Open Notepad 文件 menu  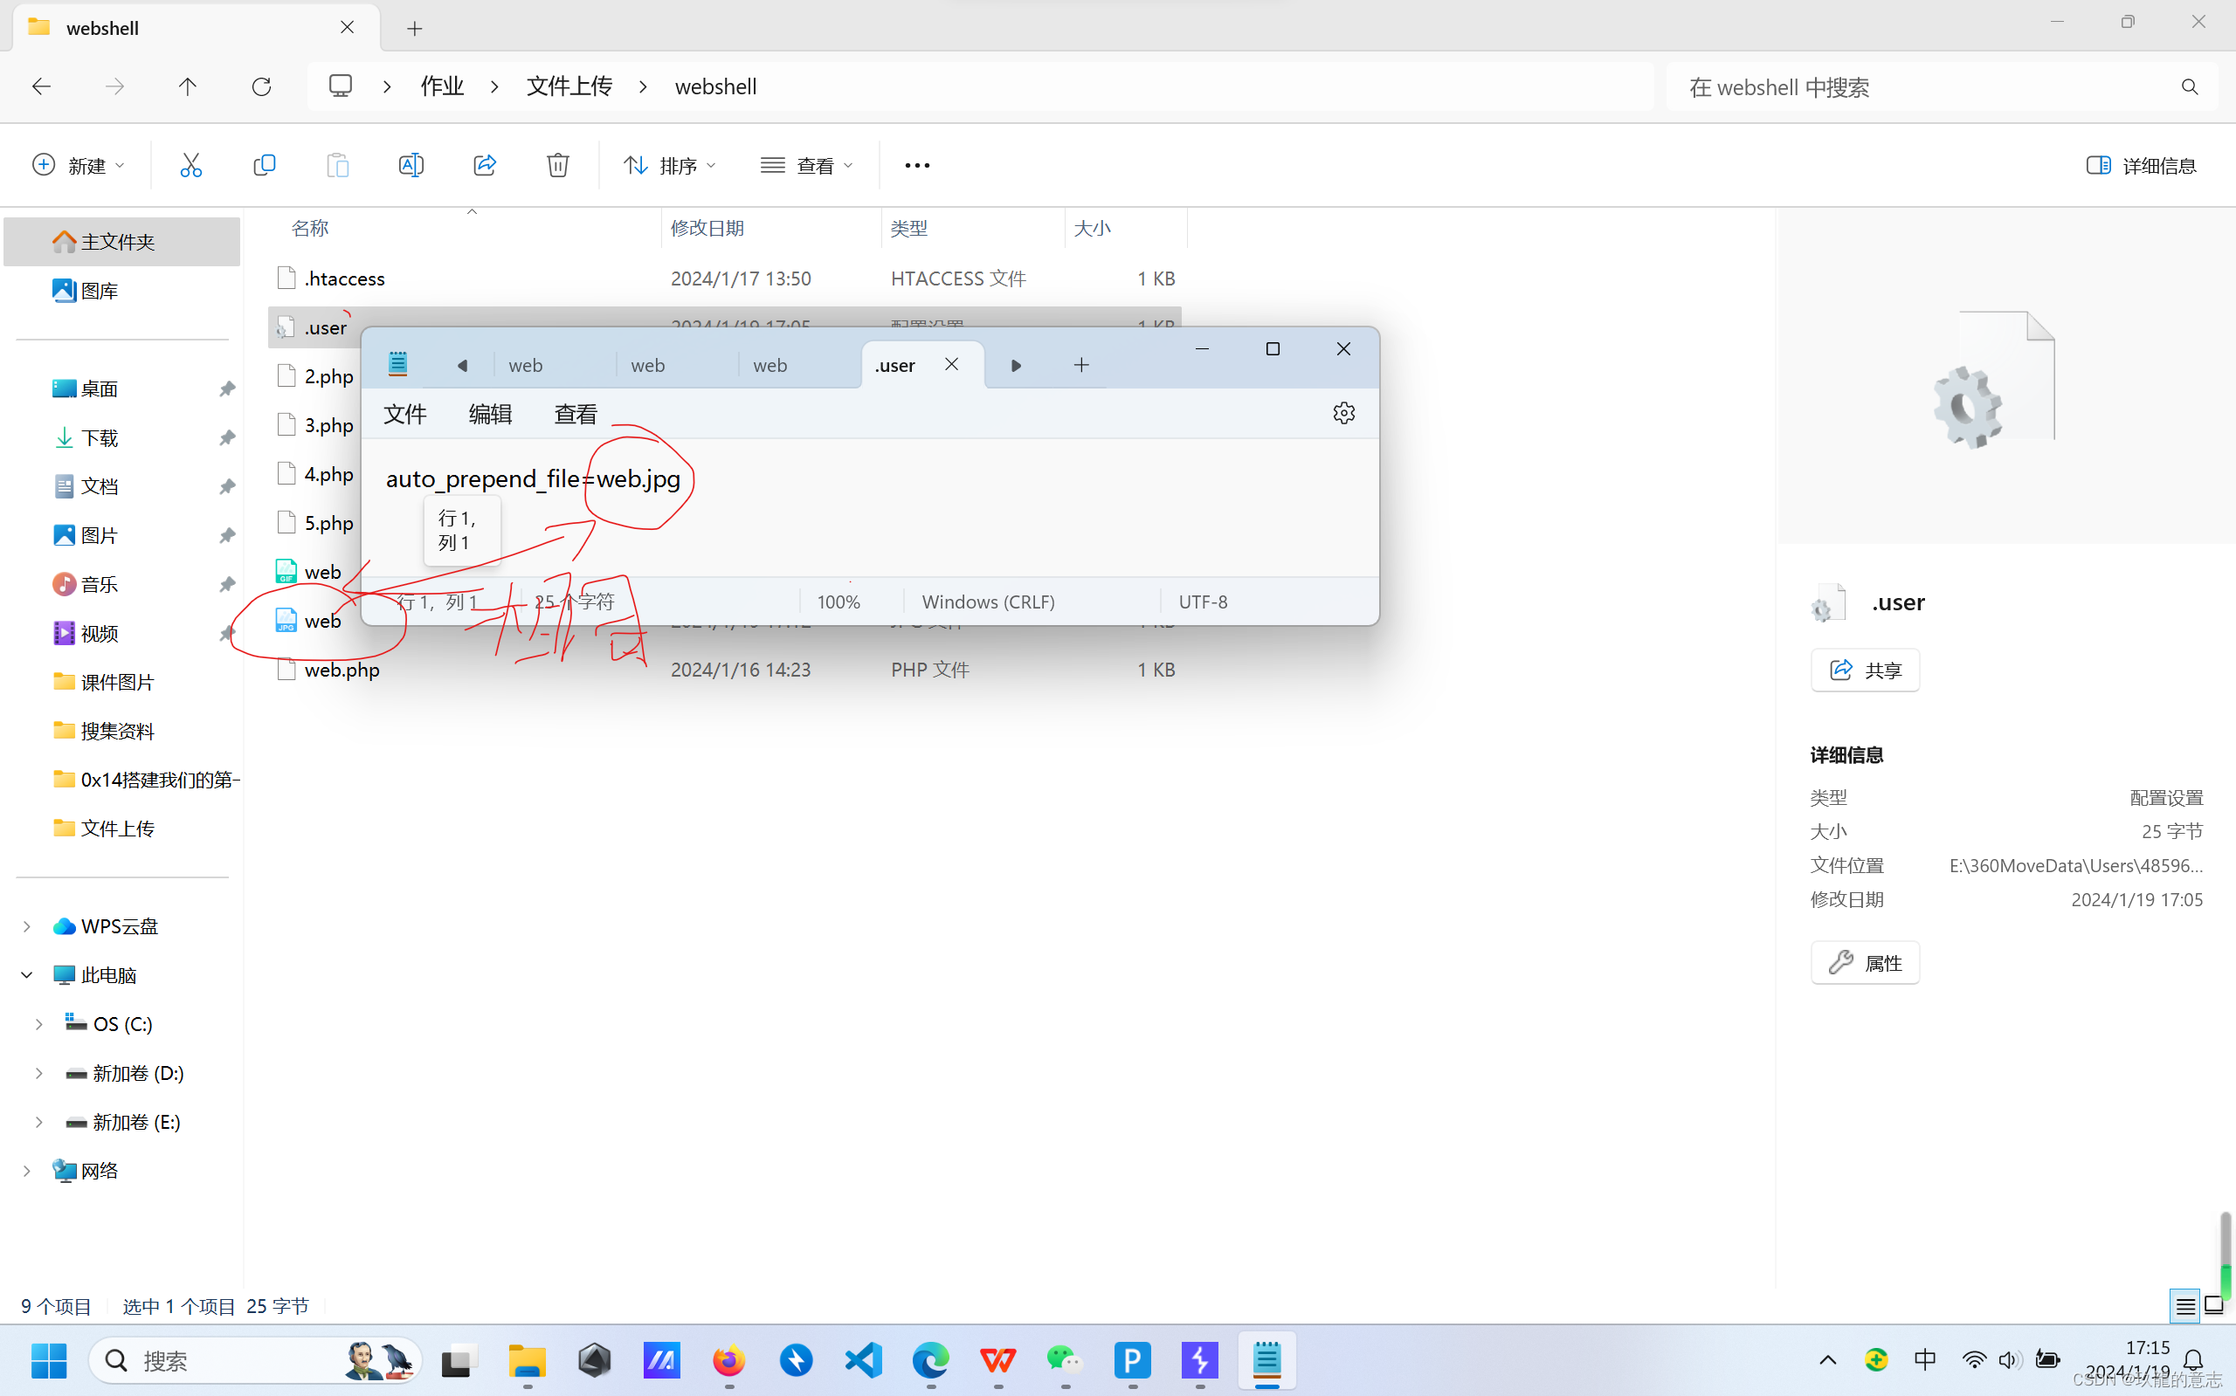pyautogui.click(x=404, y=414)
